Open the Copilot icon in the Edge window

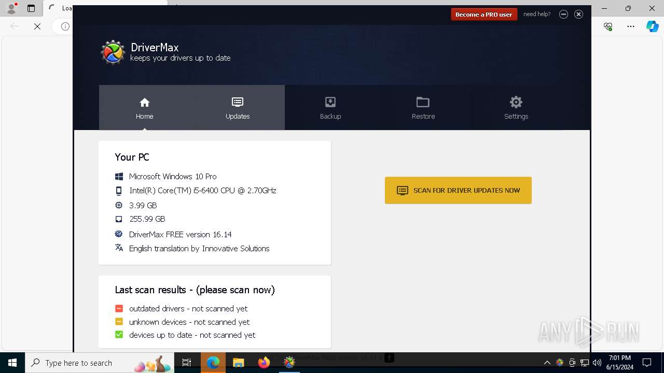coord(652,26)
